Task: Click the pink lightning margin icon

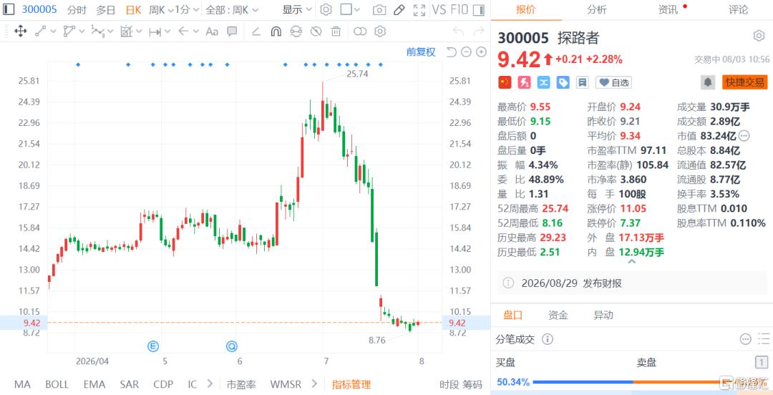Action: [524, 82]
